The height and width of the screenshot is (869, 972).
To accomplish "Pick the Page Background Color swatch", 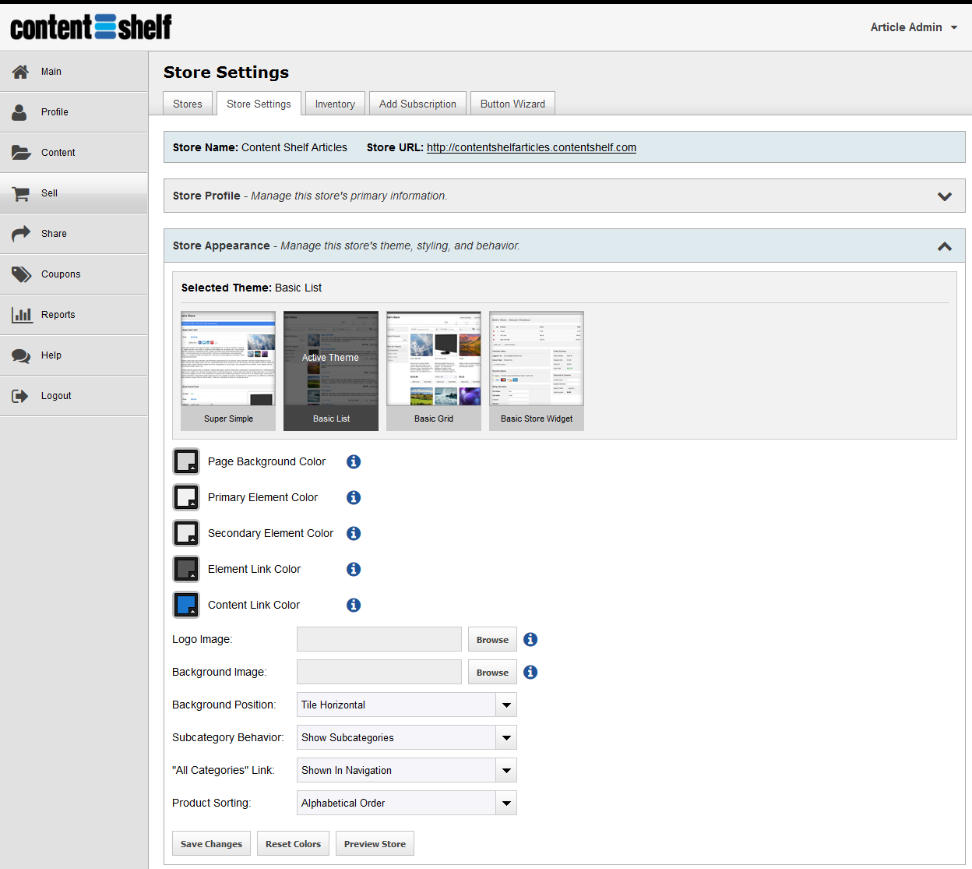I will coord(186,461).
